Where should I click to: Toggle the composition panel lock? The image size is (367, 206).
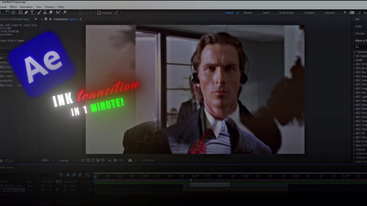tap(50, 19)
